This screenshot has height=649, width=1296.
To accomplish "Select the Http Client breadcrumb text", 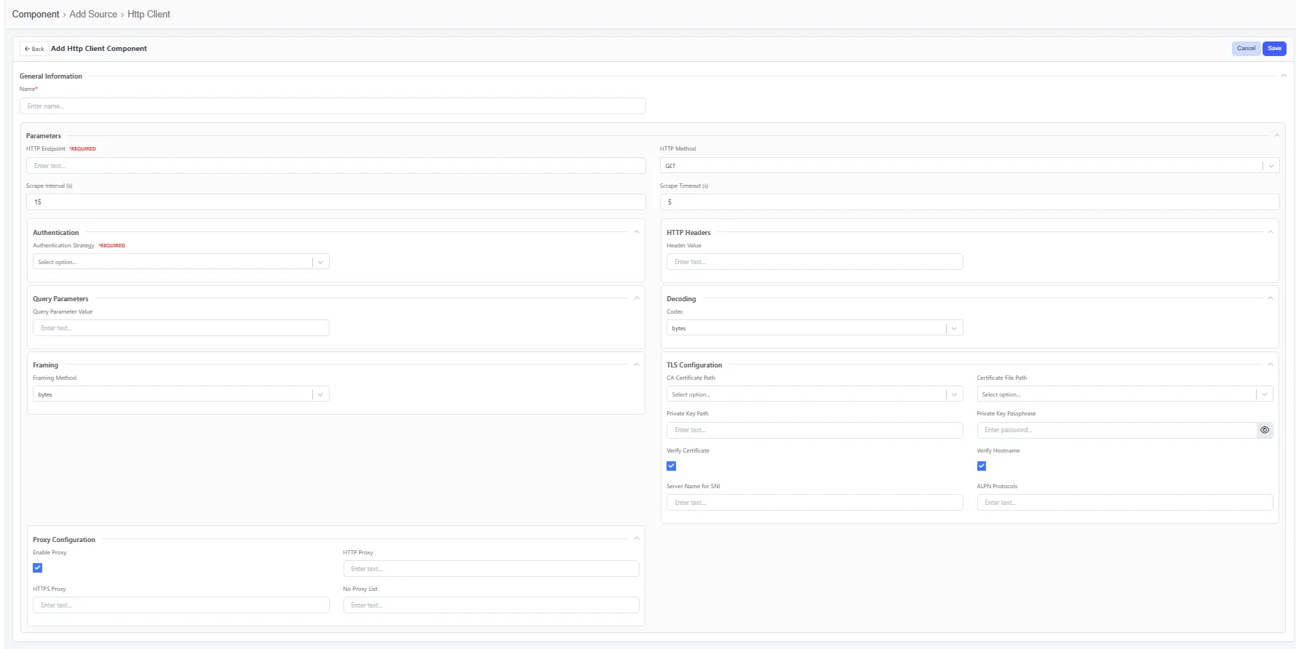I will [149, 15].
